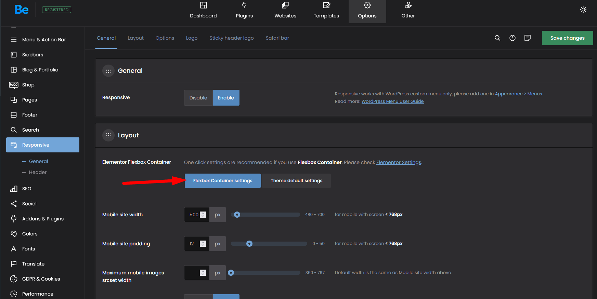
Task: Click the Mobile site padding slider handle
Action: click(x=249, y=244)
